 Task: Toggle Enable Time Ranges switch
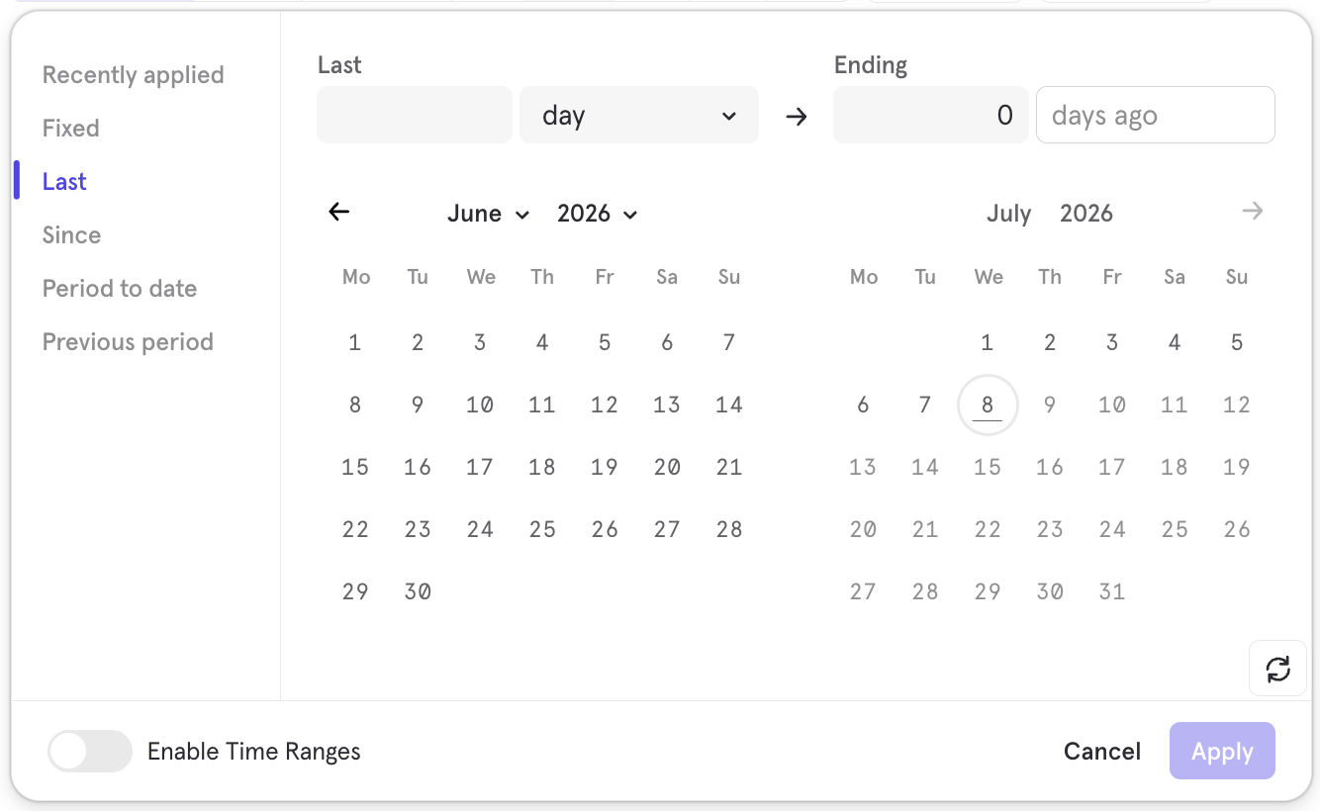pos(90,752)
